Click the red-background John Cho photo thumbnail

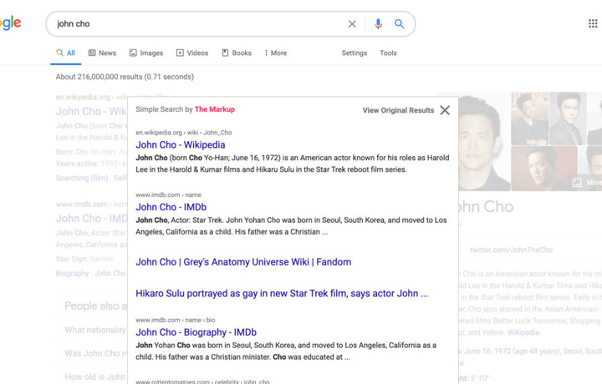coord(544,169)
